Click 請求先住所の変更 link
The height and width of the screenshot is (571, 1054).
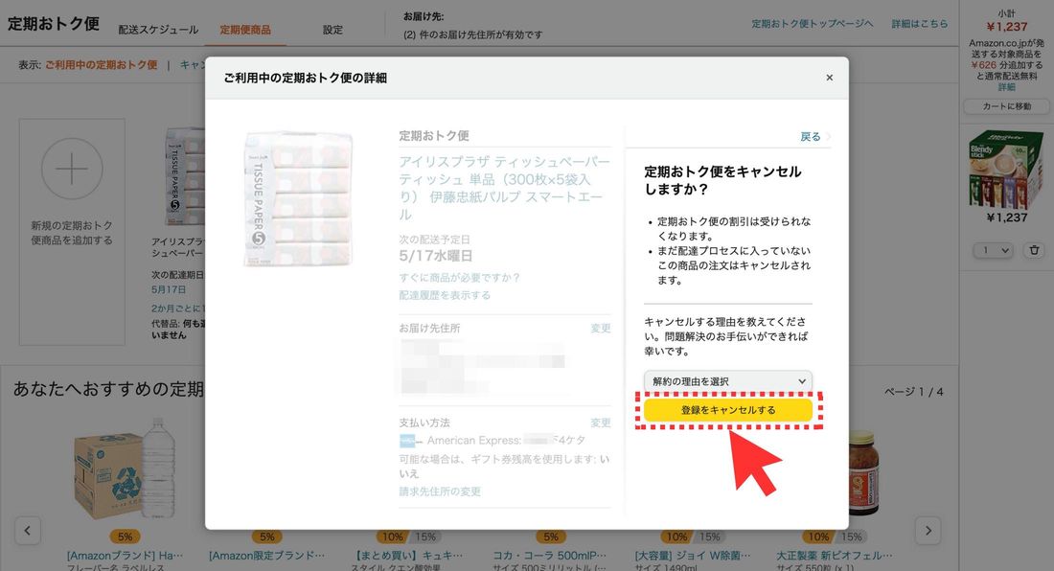pyautogui.click(x=440, y=491)
